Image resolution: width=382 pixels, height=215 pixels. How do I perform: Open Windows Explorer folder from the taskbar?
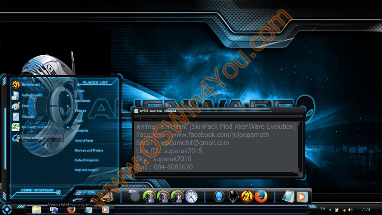pyautogui.click(x=37, y=210)
